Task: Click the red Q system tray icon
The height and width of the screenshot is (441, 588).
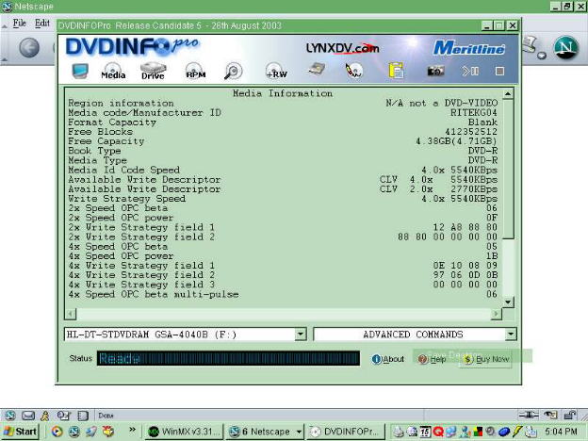Action: 437,432
